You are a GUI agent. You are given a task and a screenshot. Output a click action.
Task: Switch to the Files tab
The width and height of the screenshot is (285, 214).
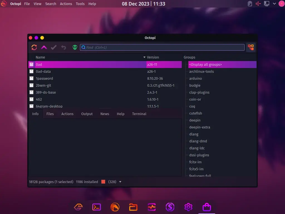click(50, 114)
